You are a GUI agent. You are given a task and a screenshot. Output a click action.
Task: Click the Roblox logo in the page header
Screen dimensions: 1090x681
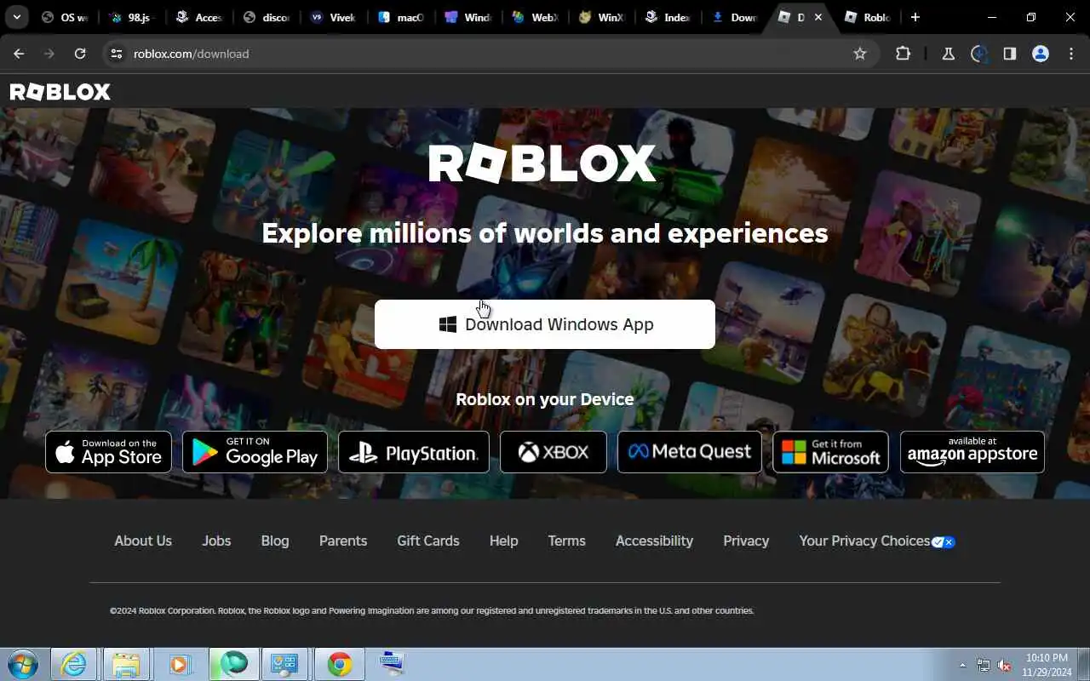point(60,92)
